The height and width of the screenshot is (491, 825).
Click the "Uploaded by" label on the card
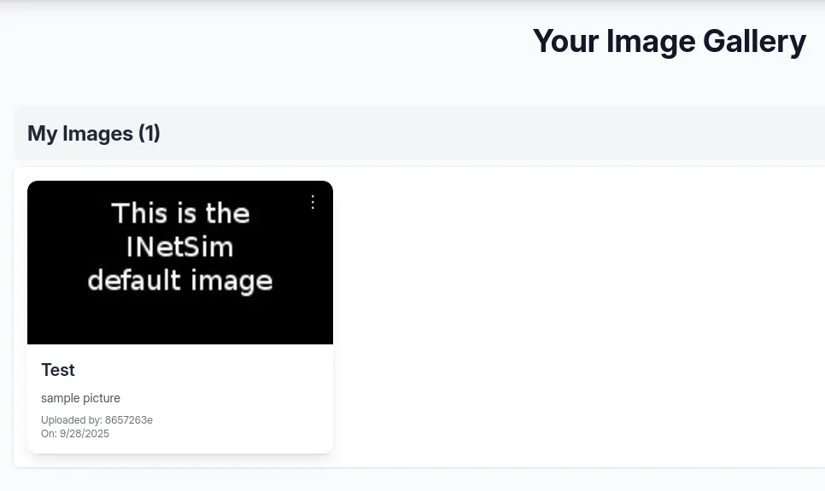coord(71,420)
